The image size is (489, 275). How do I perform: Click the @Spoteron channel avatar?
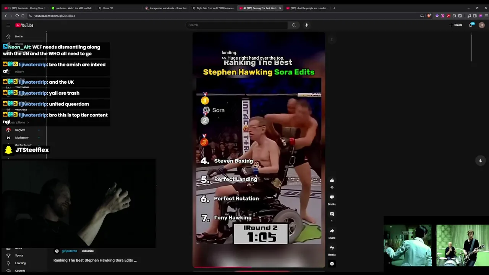(57, 251)
